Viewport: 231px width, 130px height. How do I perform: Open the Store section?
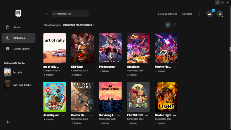tap(18, 28)
